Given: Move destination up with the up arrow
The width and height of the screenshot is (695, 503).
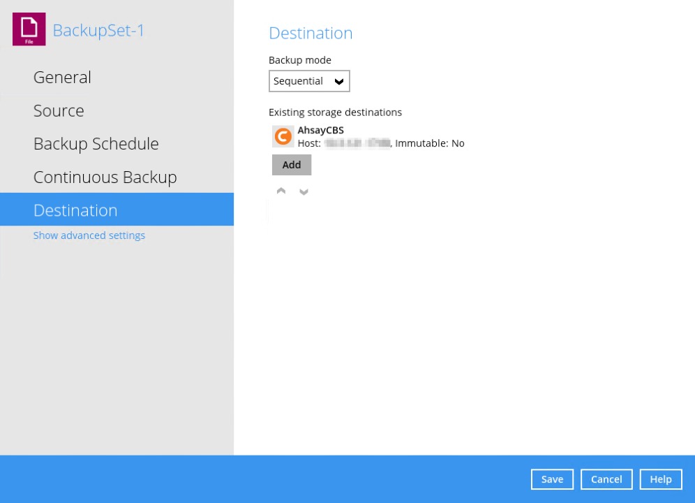Looking at the screenshot, I should pyautogui.click(x=281, y=191).
